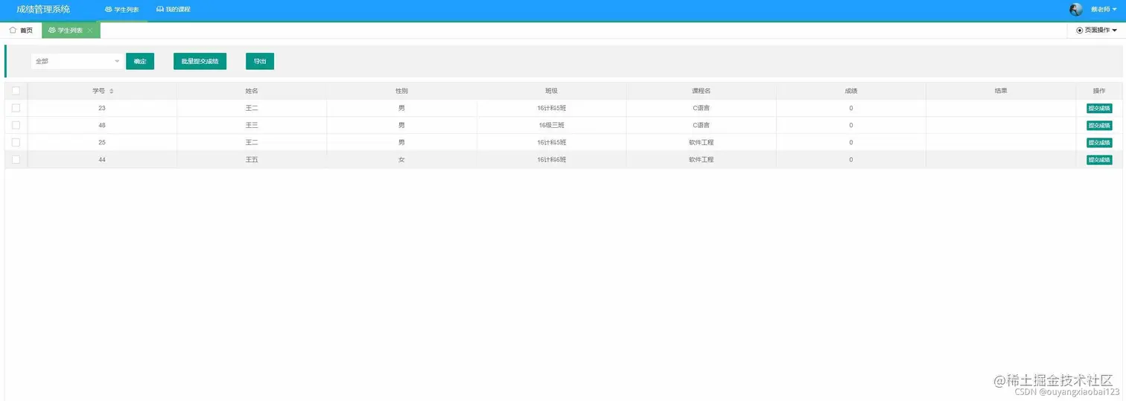Click the 男 cell in 王三's row

tap(401, 125)
